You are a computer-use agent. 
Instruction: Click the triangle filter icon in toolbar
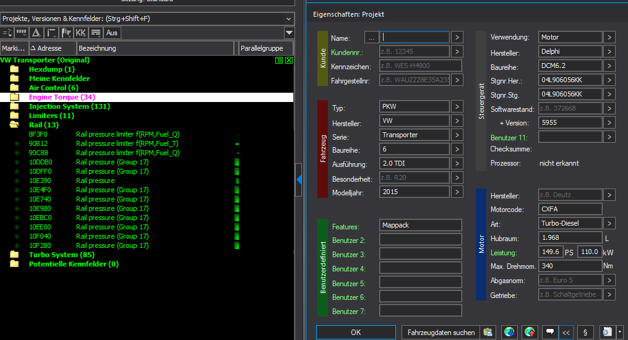click(37, 33)
